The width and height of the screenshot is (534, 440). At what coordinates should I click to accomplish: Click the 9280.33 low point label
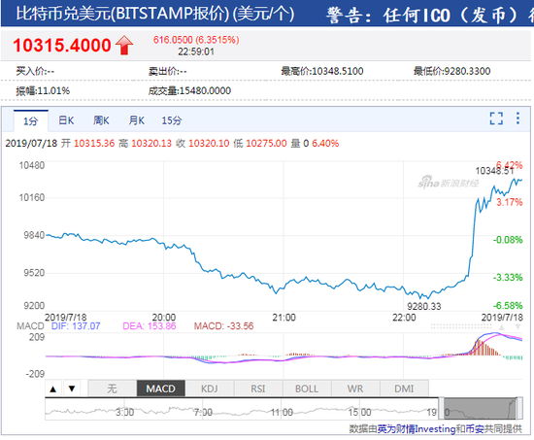coord(424,306)
